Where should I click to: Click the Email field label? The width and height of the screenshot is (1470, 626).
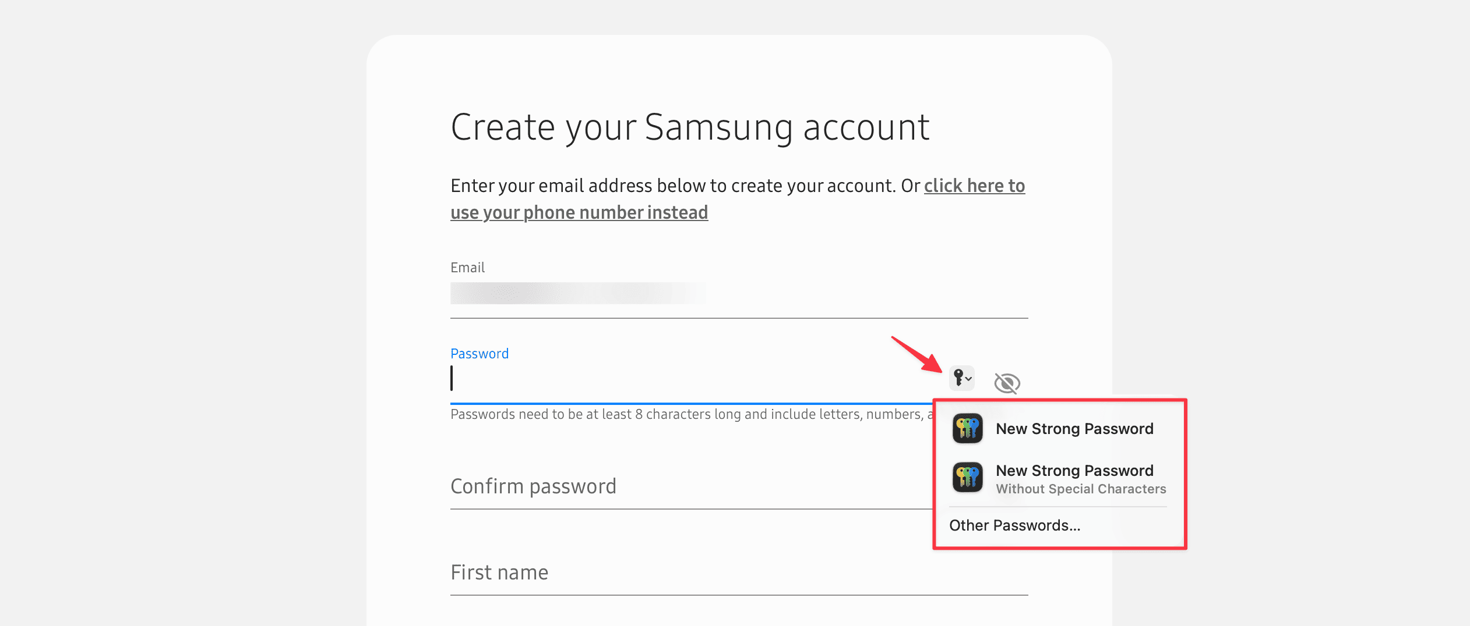tap(467, 268)
